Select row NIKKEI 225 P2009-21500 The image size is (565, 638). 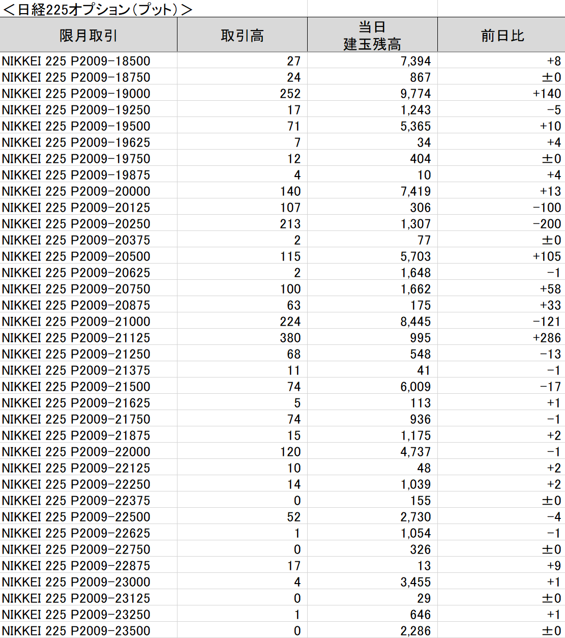pyautogui.click(x=282, y=386)
